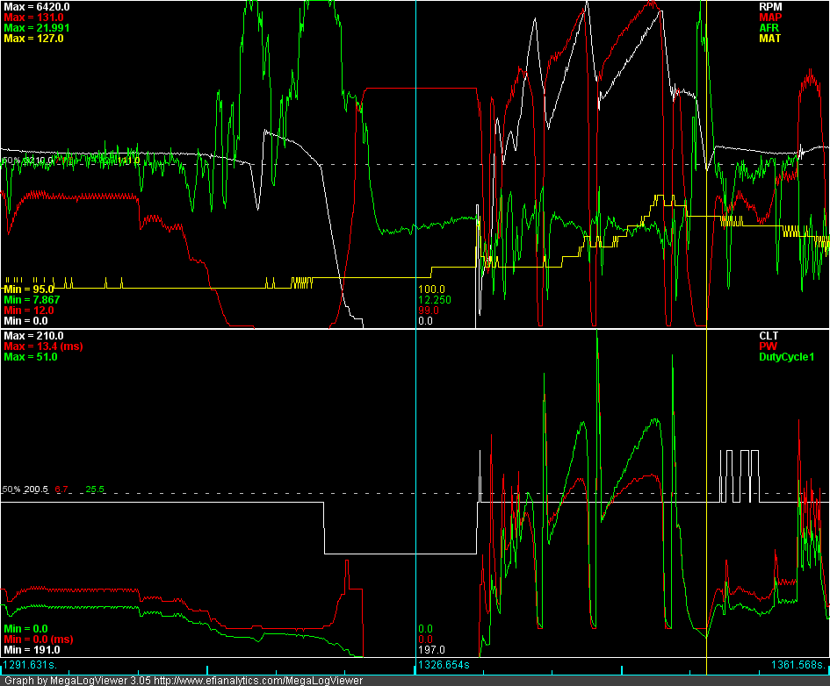Click the 1291.631s start time label

point(30,665)
